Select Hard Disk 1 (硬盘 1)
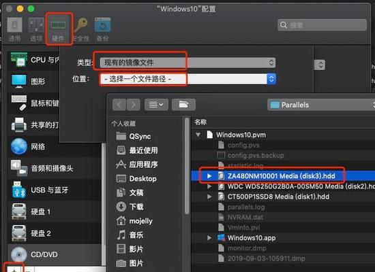 (55, 211)
